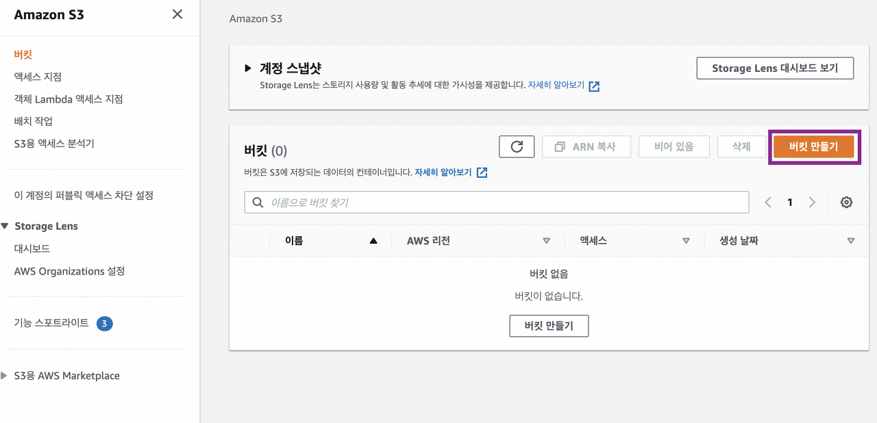Image resolution: width=877 pixels, height=423 pixels.
Task: Open external link icon next to bucket learn more
Action: pyautogui.click(x=482, y=172)
